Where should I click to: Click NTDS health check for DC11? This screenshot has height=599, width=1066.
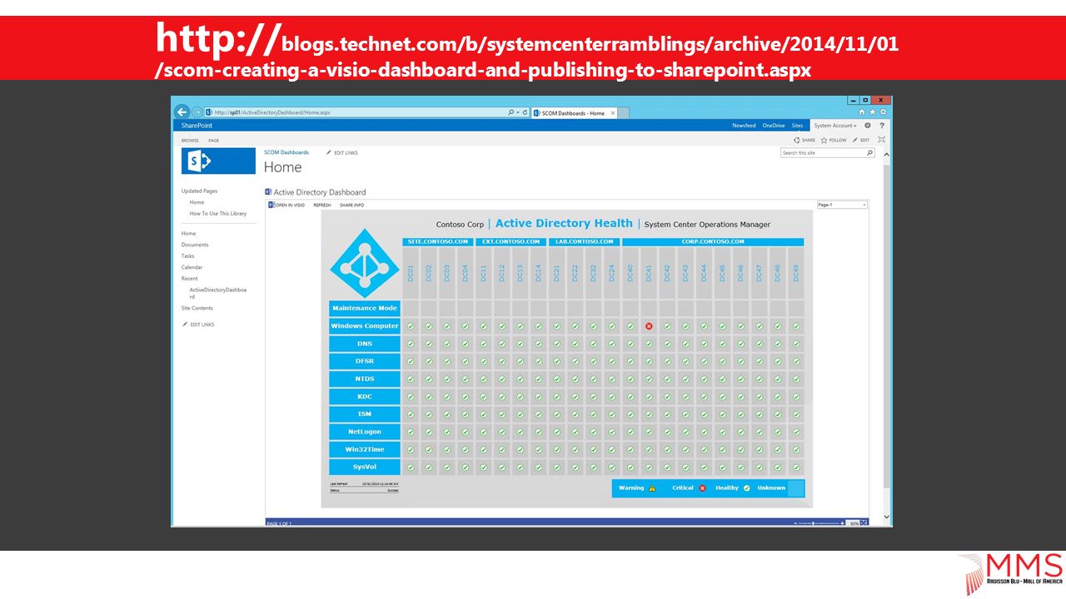click(x=484, y=379)
